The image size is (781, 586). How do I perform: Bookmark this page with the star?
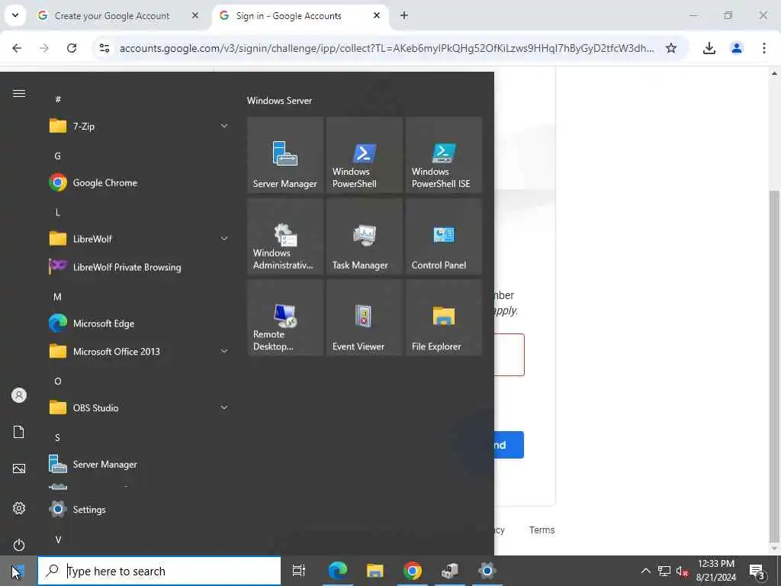671,48
